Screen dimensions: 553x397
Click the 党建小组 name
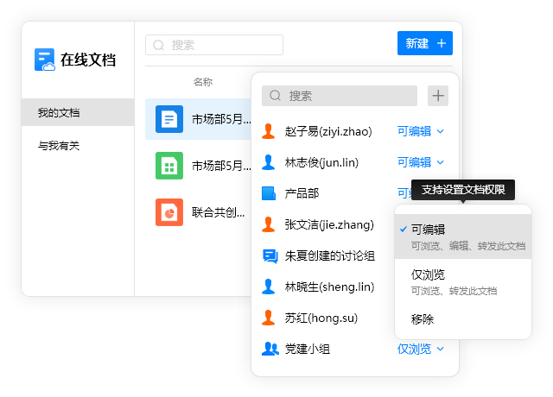coord(308,349)
